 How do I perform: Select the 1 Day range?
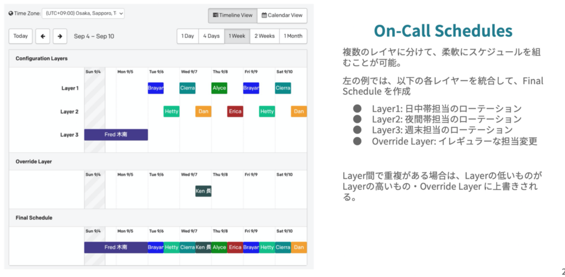click(x=188, y=36)
